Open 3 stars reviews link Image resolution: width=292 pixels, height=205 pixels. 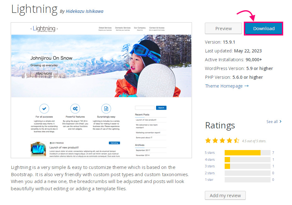tap(210, 166)
